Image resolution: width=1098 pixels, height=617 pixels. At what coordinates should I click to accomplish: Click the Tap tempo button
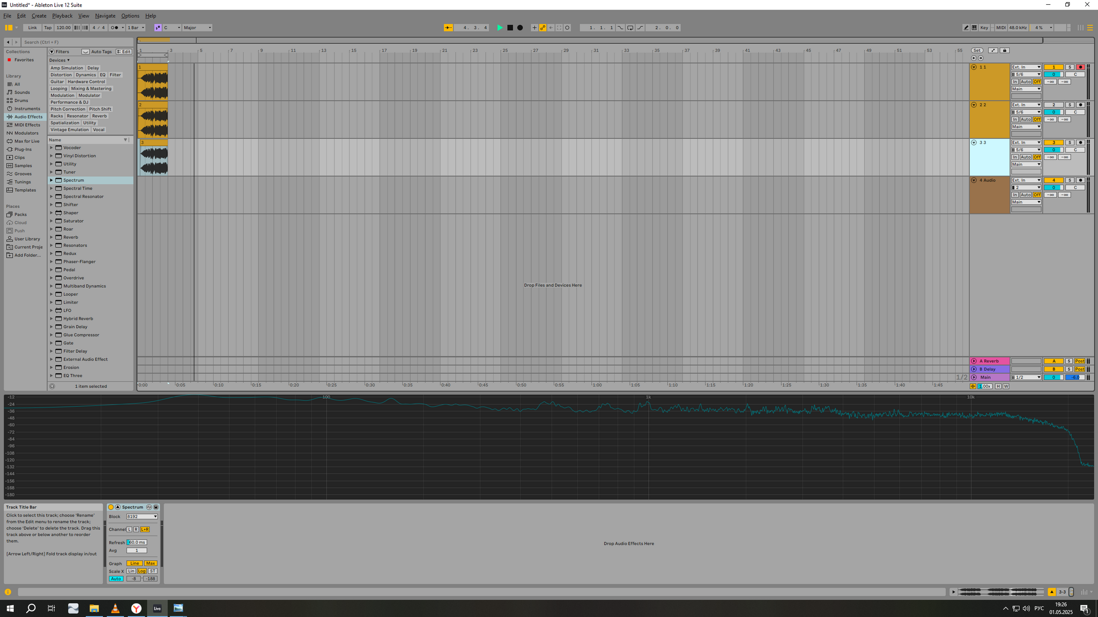pyautogui.click(x=48, y=28)
